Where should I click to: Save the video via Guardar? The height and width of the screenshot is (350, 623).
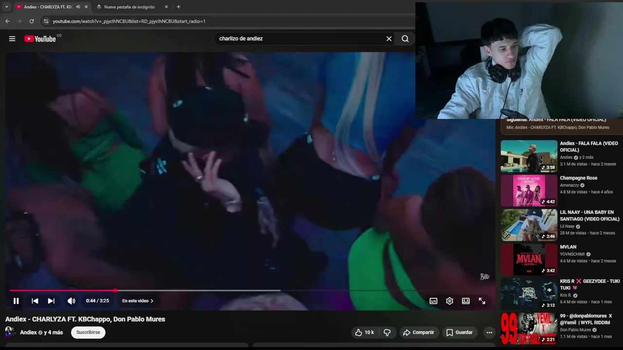coord(459,332)
